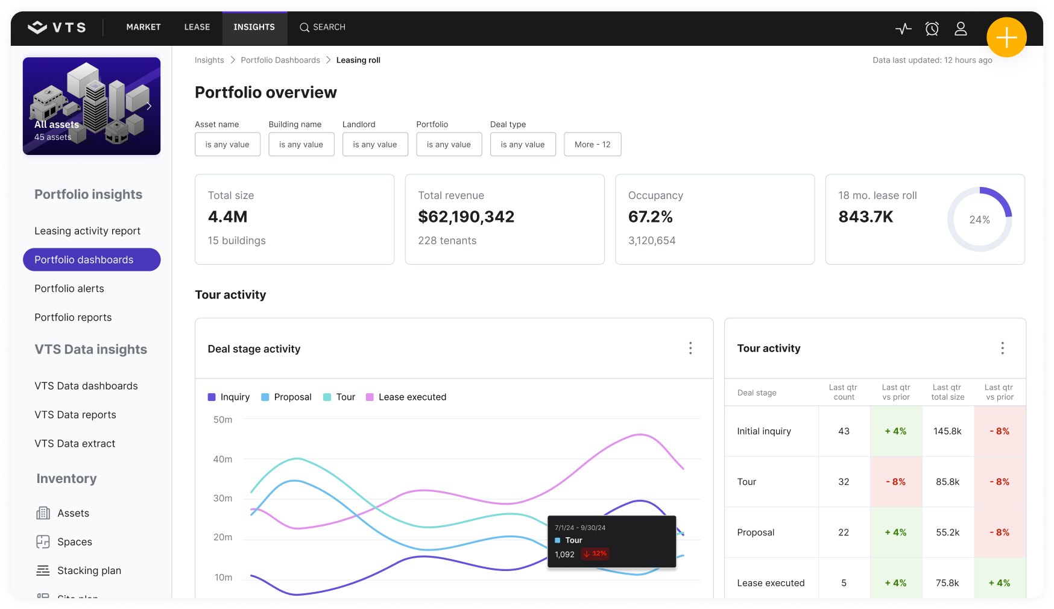
Task: Open the activity feed icon in top bar
Action: (x=903, y=28)
